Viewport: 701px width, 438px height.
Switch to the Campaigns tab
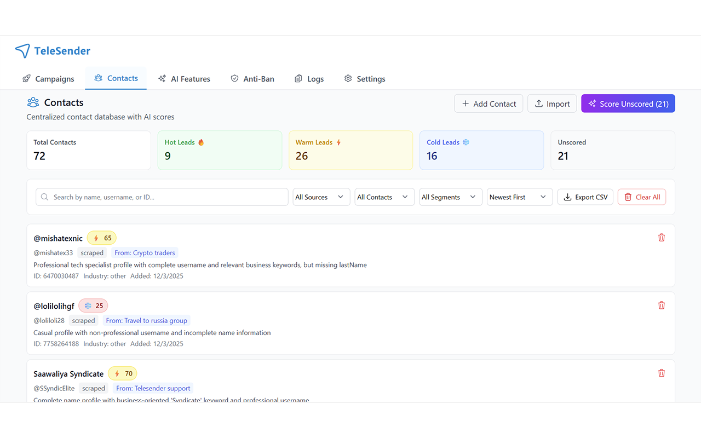(48, 79)
